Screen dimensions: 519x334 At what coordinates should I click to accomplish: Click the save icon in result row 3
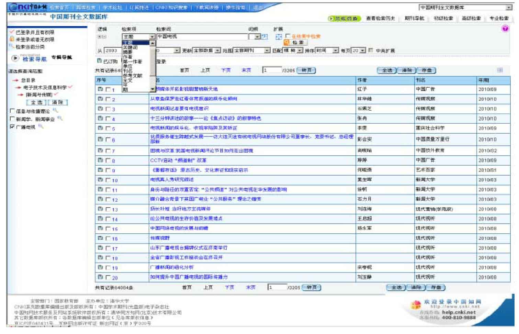100,109
